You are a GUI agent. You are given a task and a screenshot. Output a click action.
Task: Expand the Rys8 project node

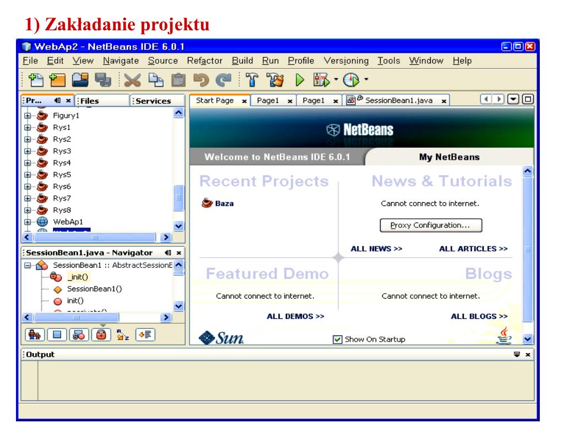coord(28,210)
